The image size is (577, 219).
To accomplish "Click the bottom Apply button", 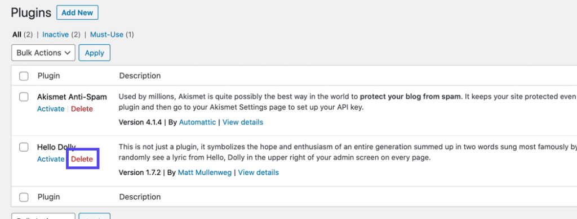I will (x=95, y=216).
